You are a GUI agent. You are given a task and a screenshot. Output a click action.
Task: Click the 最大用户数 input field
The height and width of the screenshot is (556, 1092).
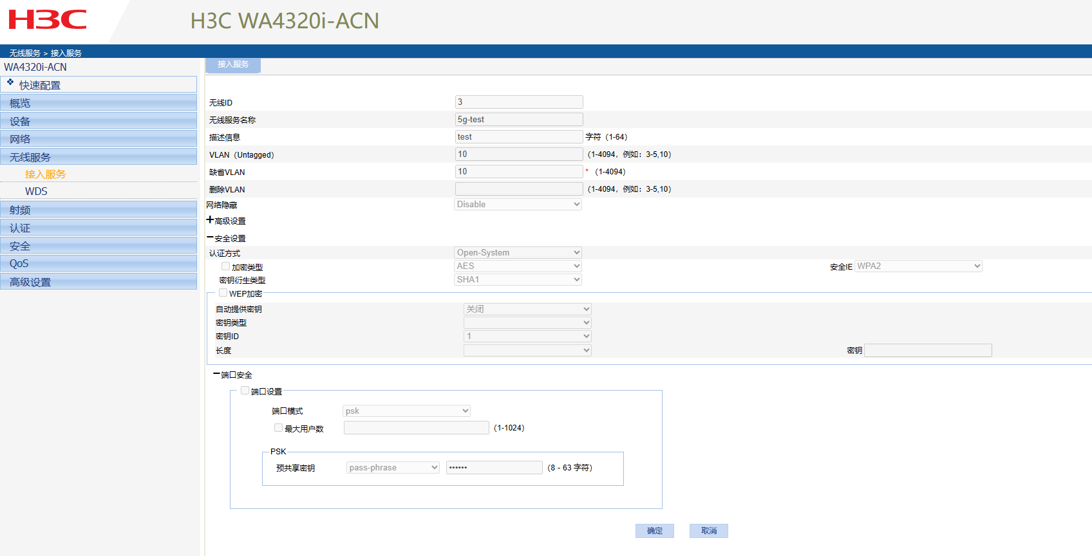(417, 428)
